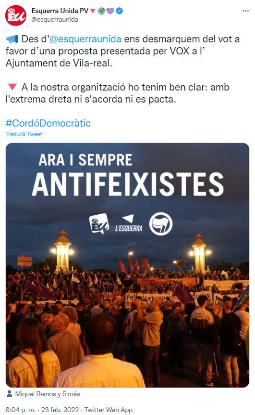Image resolution: width=255 pixels, height=415 pixels.
Task: Open the @esquerraunida handle under the name
Action: click(x=55, y=20)
